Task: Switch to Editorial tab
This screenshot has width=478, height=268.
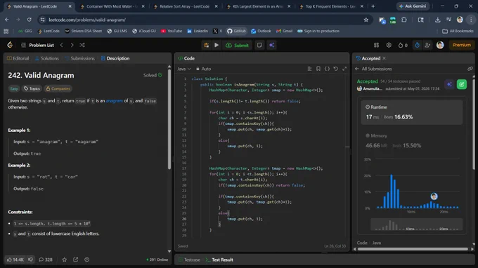Action: (x=18, y=58)
